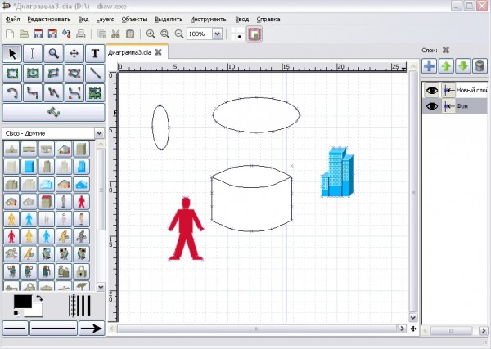Screen dimensions: 491x349
Task: Click the Zoom fit magnifier icon
Action: [164, 34]
